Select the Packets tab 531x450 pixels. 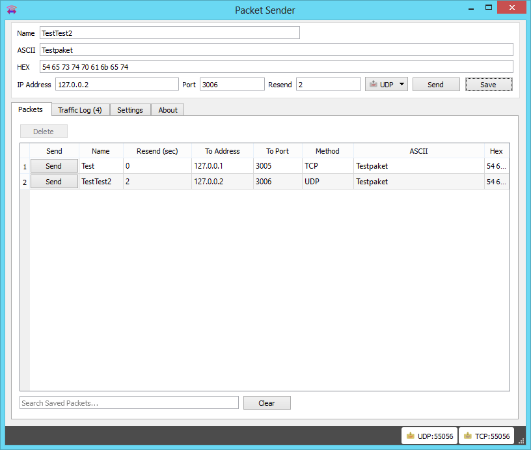(31, 109)
